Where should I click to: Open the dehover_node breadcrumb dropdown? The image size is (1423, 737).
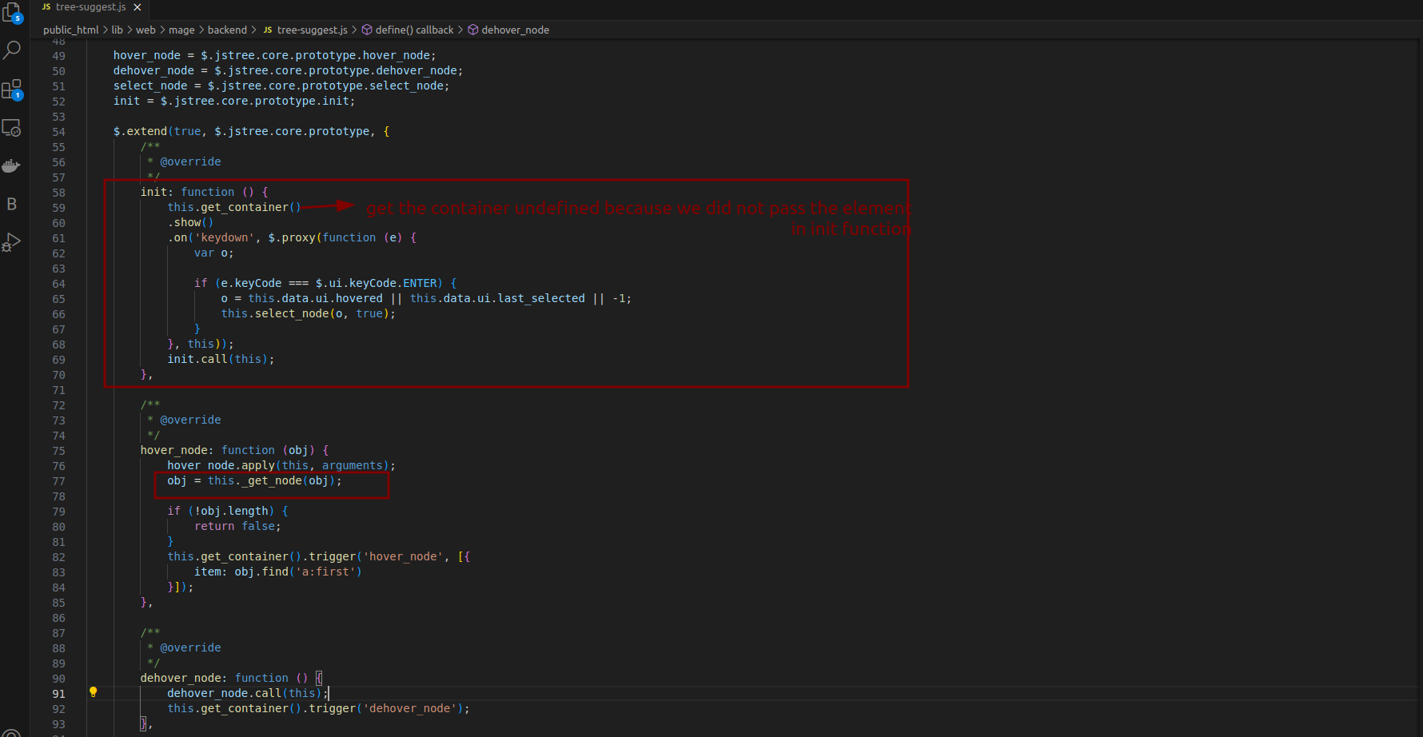pos(515,30)
